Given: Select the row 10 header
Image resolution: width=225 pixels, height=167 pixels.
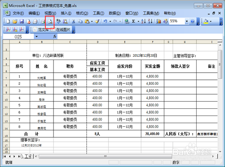Looking at the screenshot, I should (6, 98).
